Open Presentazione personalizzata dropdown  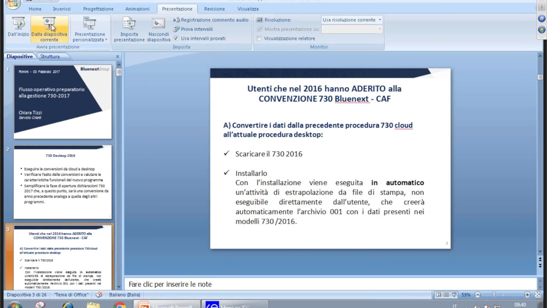90,29
